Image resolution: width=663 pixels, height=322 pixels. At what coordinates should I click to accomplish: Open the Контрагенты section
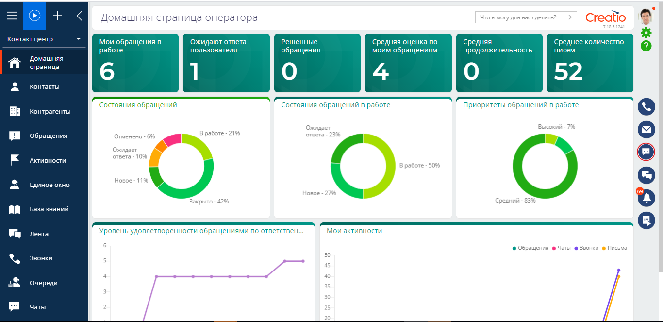tap(44, 111)
